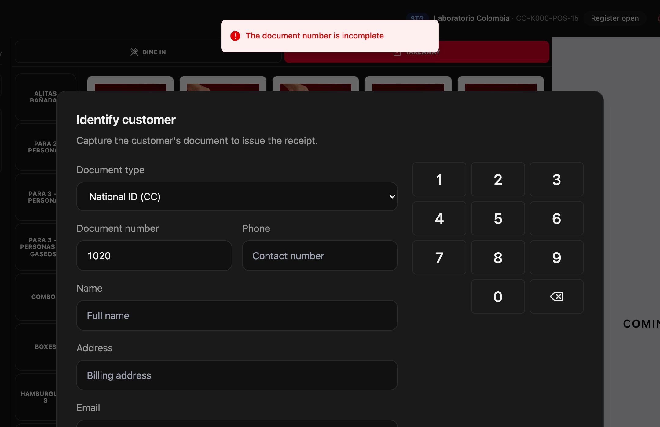The image size is (660, 427).
Task: Open the Document type dropdown
Action: pos(237,196)
